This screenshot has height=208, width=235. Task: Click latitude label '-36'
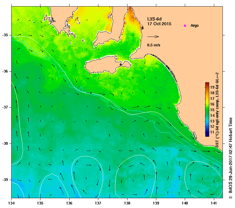pyautogui.click(x=5, y=71)
